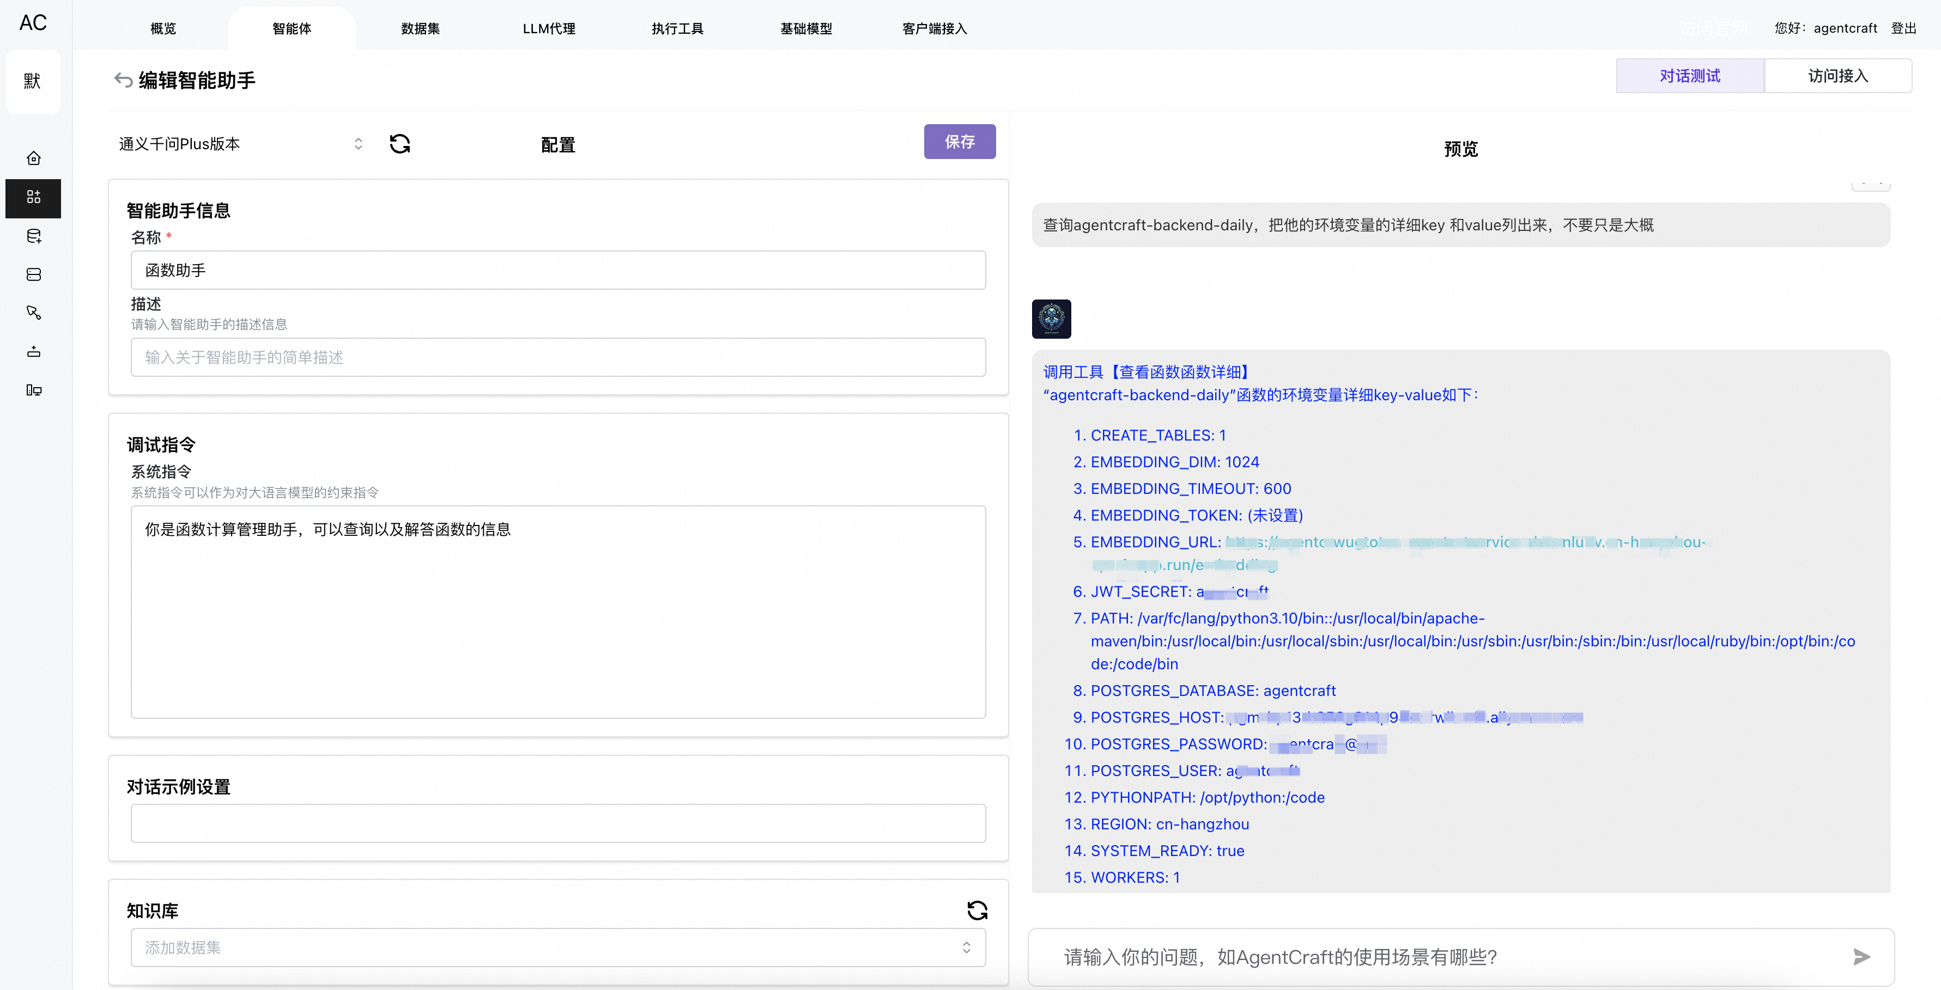1941x990 pixels.
Task: Click the server stack sidebar icon
Action: 33,275
